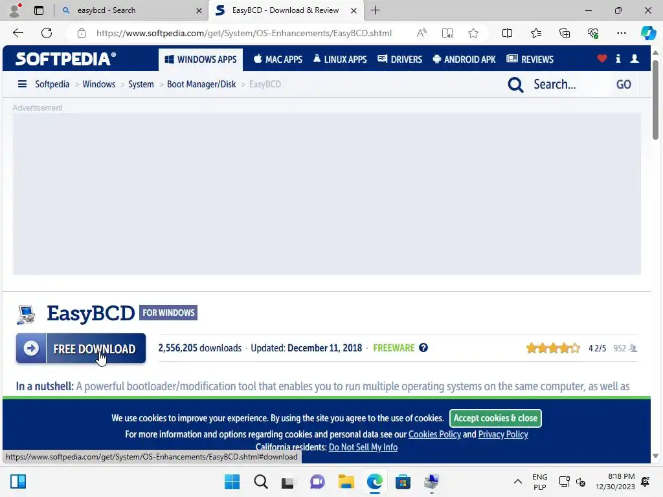Add this page to favorites with the star icon
This screenshot has width=663, height=497.
pyautogui.click(x=473, y=33)
